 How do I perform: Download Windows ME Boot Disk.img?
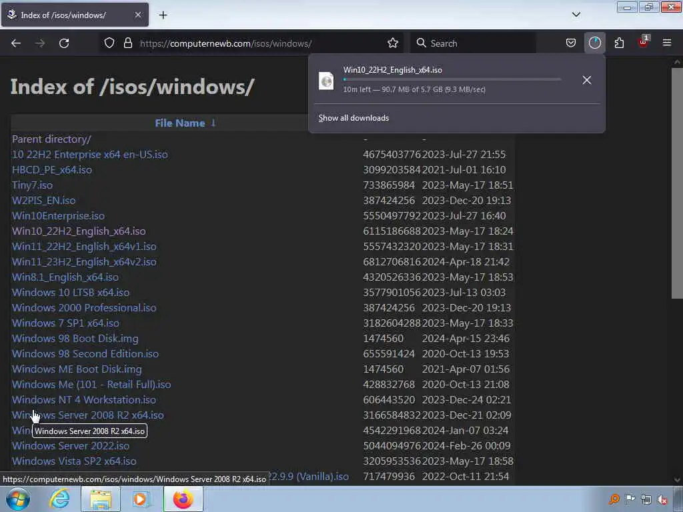pyautogui.click(x=77, y=369)
